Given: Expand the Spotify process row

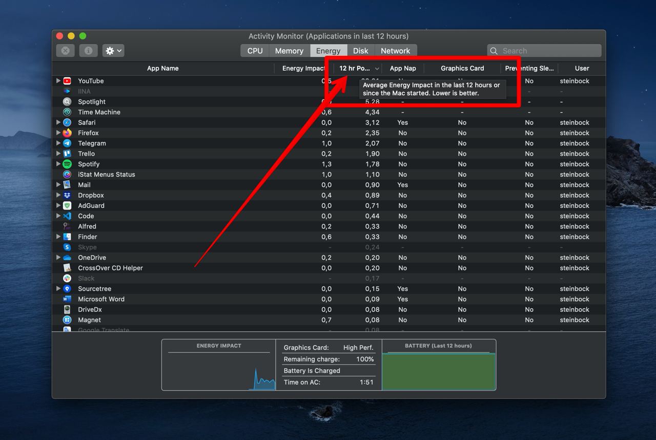Looking at the screenshot, I should click(58, 164).
